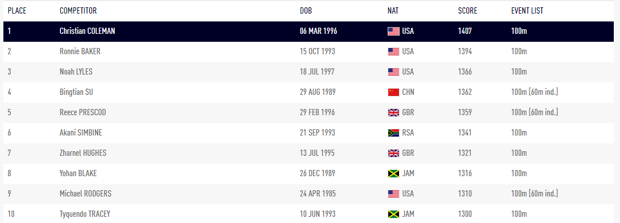The width and height of the screenshot is (620, 223).
Task: Click the South Africa flag for Akani Simbine
Action: (393, 133)
